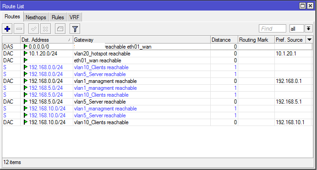Screen dimensions: 317x170
Task: Click the blue plus Add route button
Action: (7, 29)
